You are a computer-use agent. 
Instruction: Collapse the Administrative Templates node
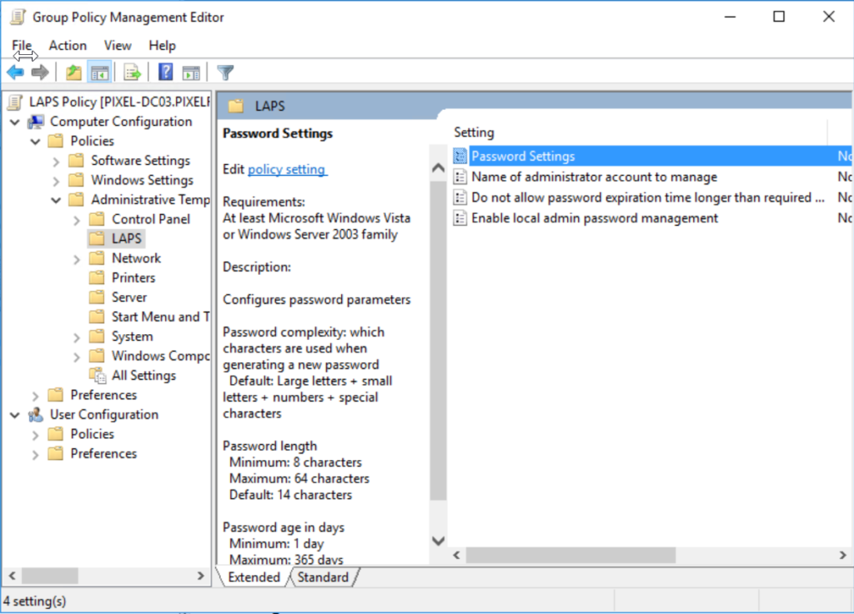[54, 199]
